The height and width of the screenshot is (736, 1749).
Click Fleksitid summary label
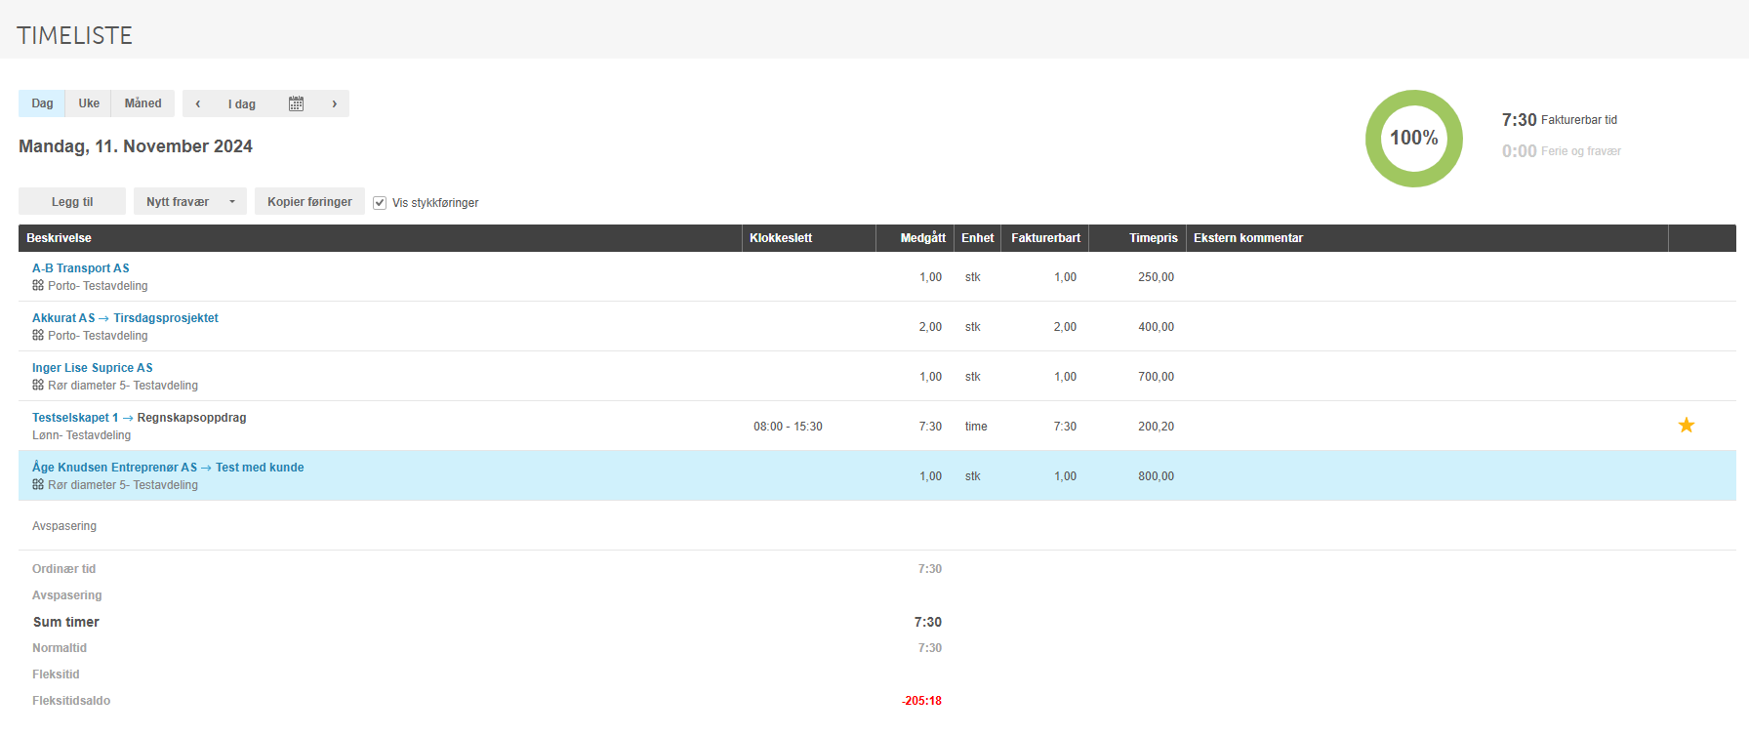click(x=56, y=675)
